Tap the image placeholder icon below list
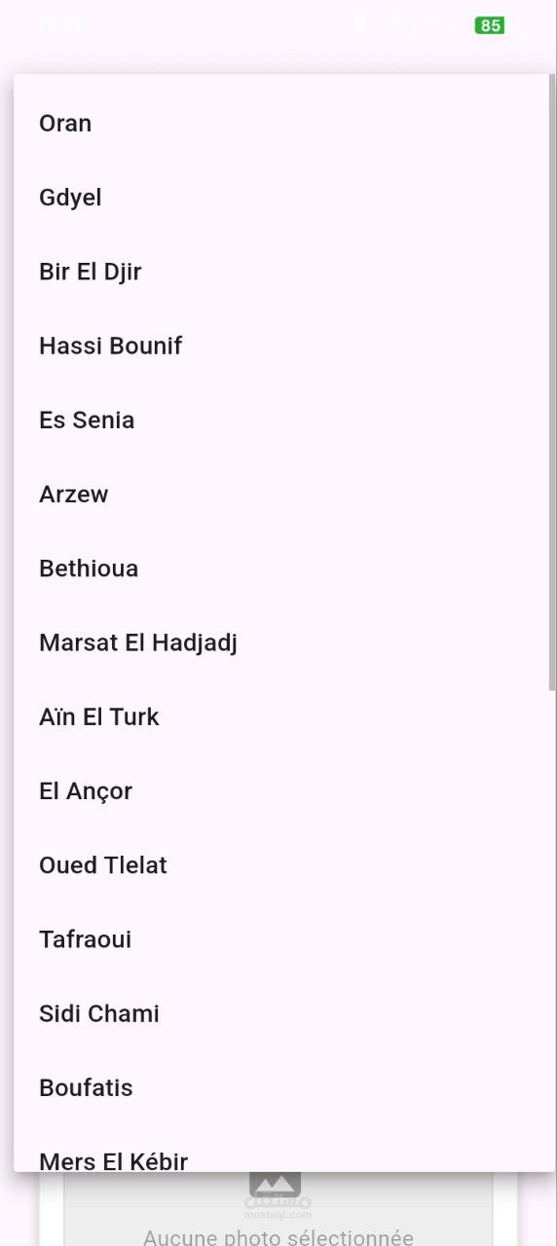The image size is (557, 1246). [276, 1185]
